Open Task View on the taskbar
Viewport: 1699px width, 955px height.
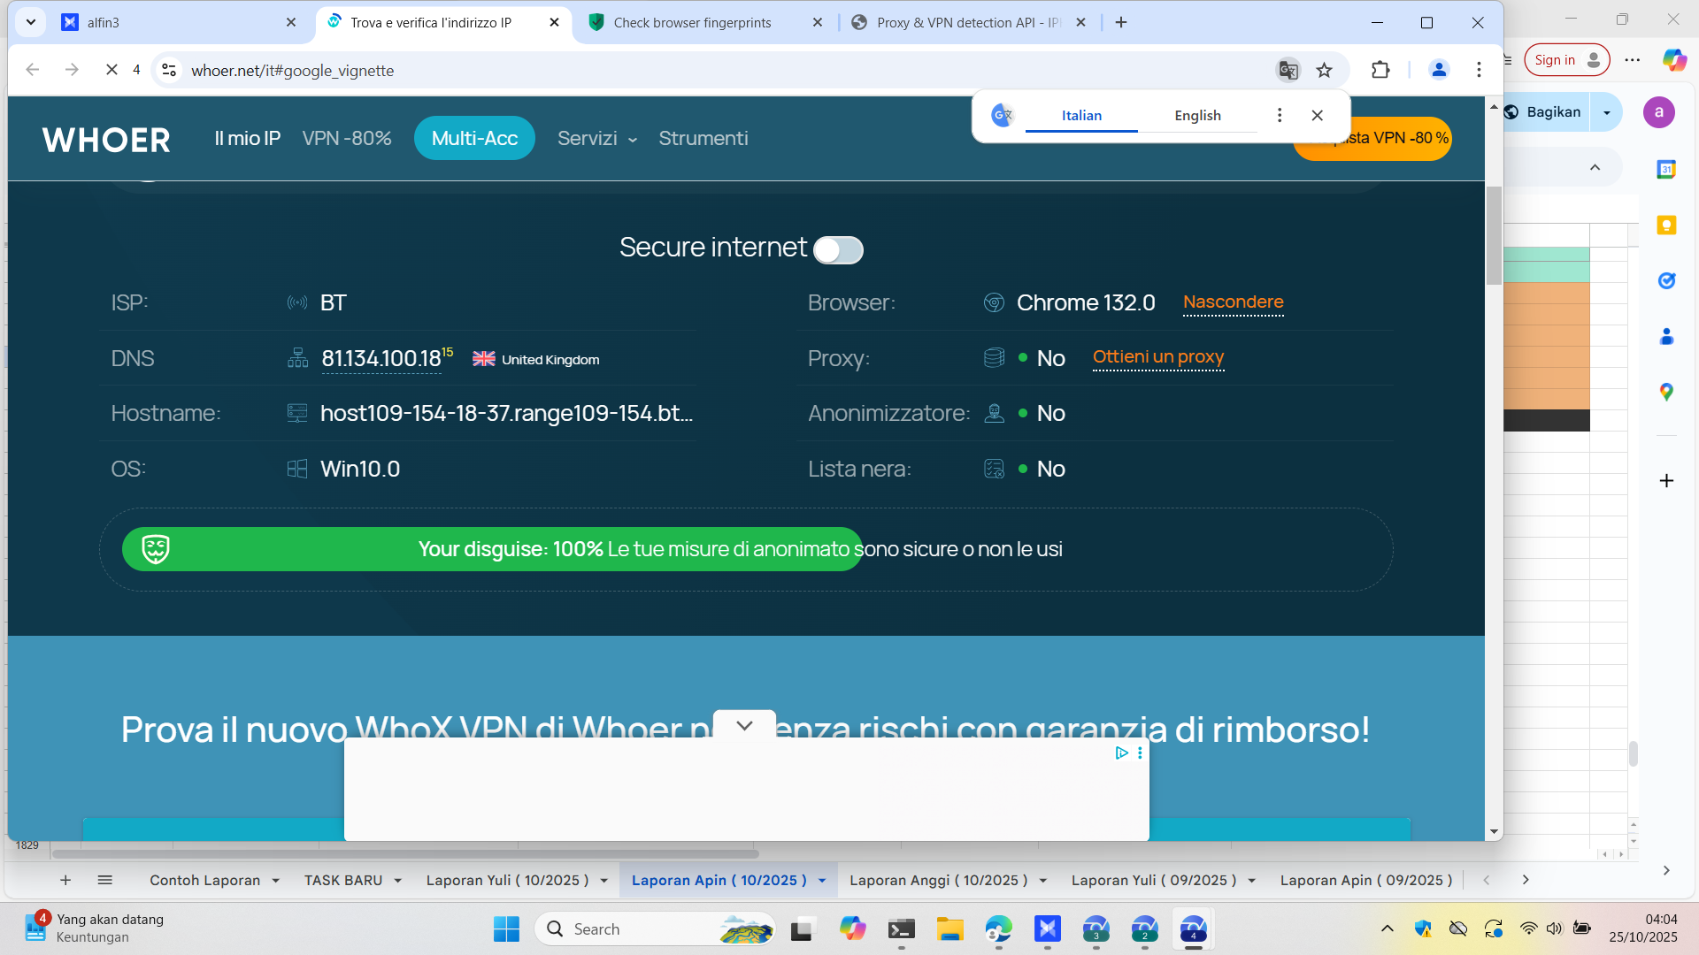tap(802, 928)
